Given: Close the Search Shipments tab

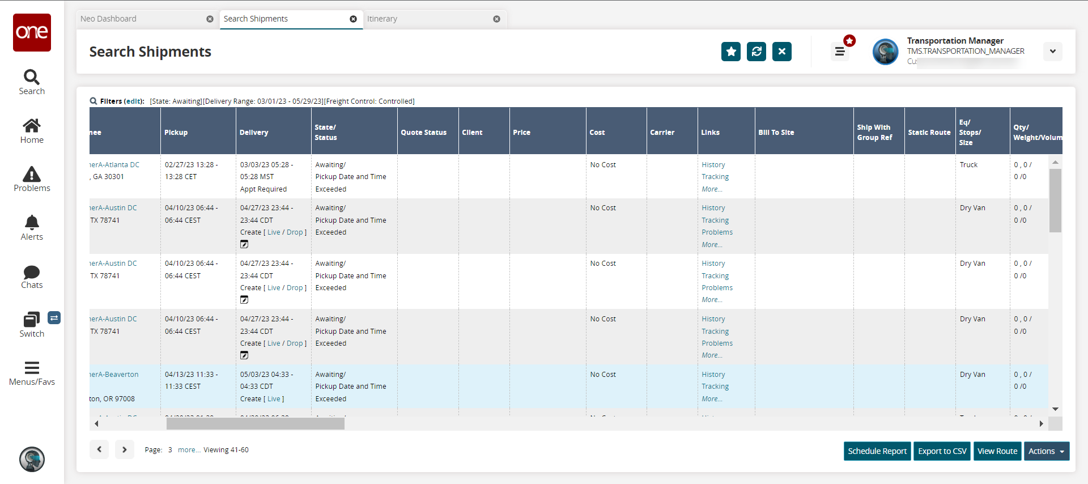Looking at the screenshot, I should (x=353, y=19).
